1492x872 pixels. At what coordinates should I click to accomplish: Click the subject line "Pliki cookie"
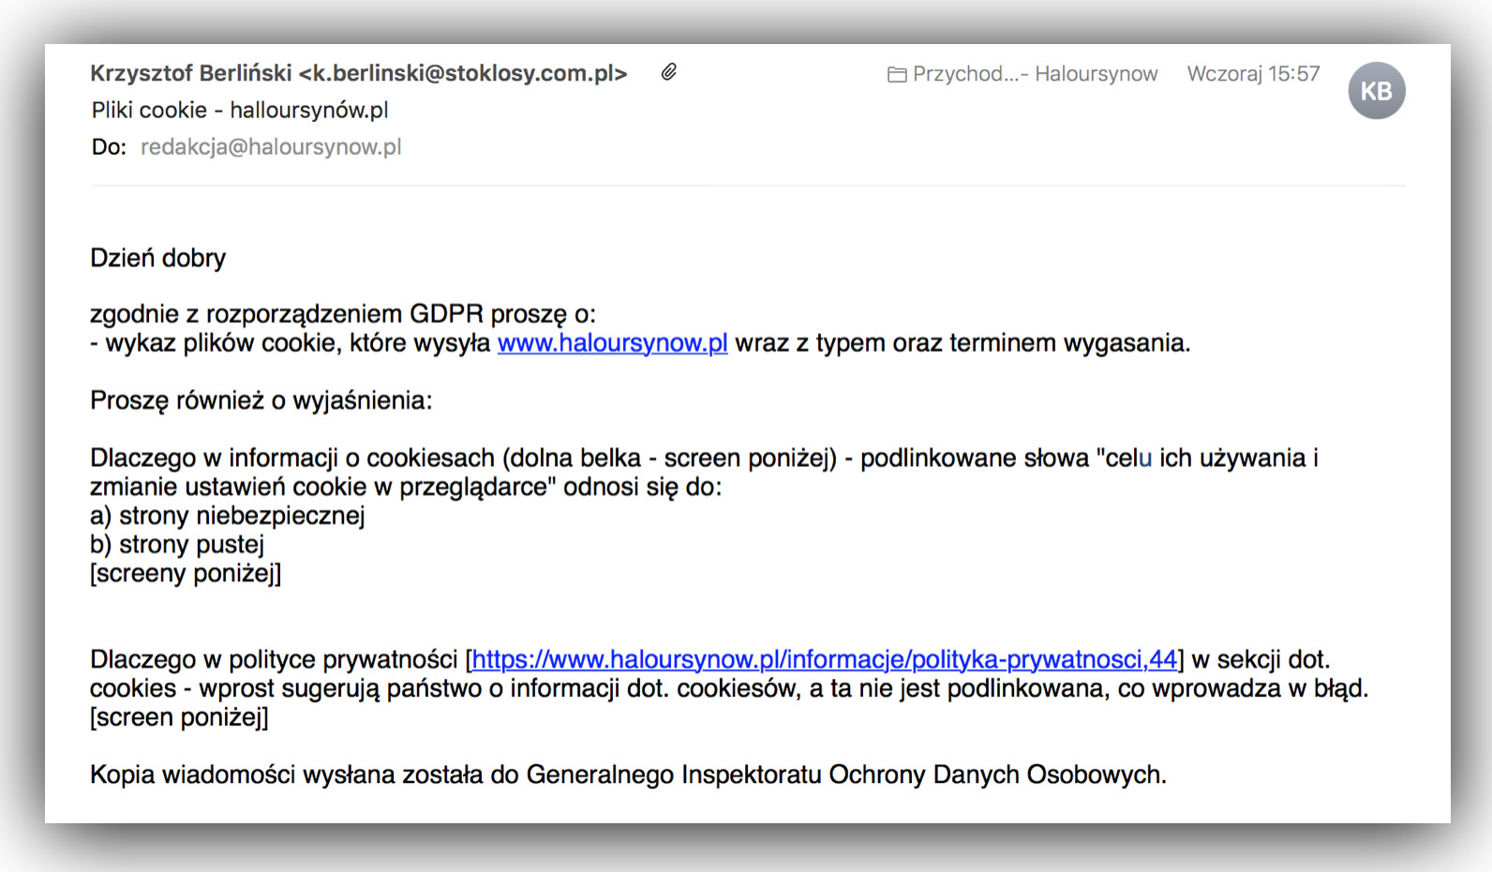240,111
